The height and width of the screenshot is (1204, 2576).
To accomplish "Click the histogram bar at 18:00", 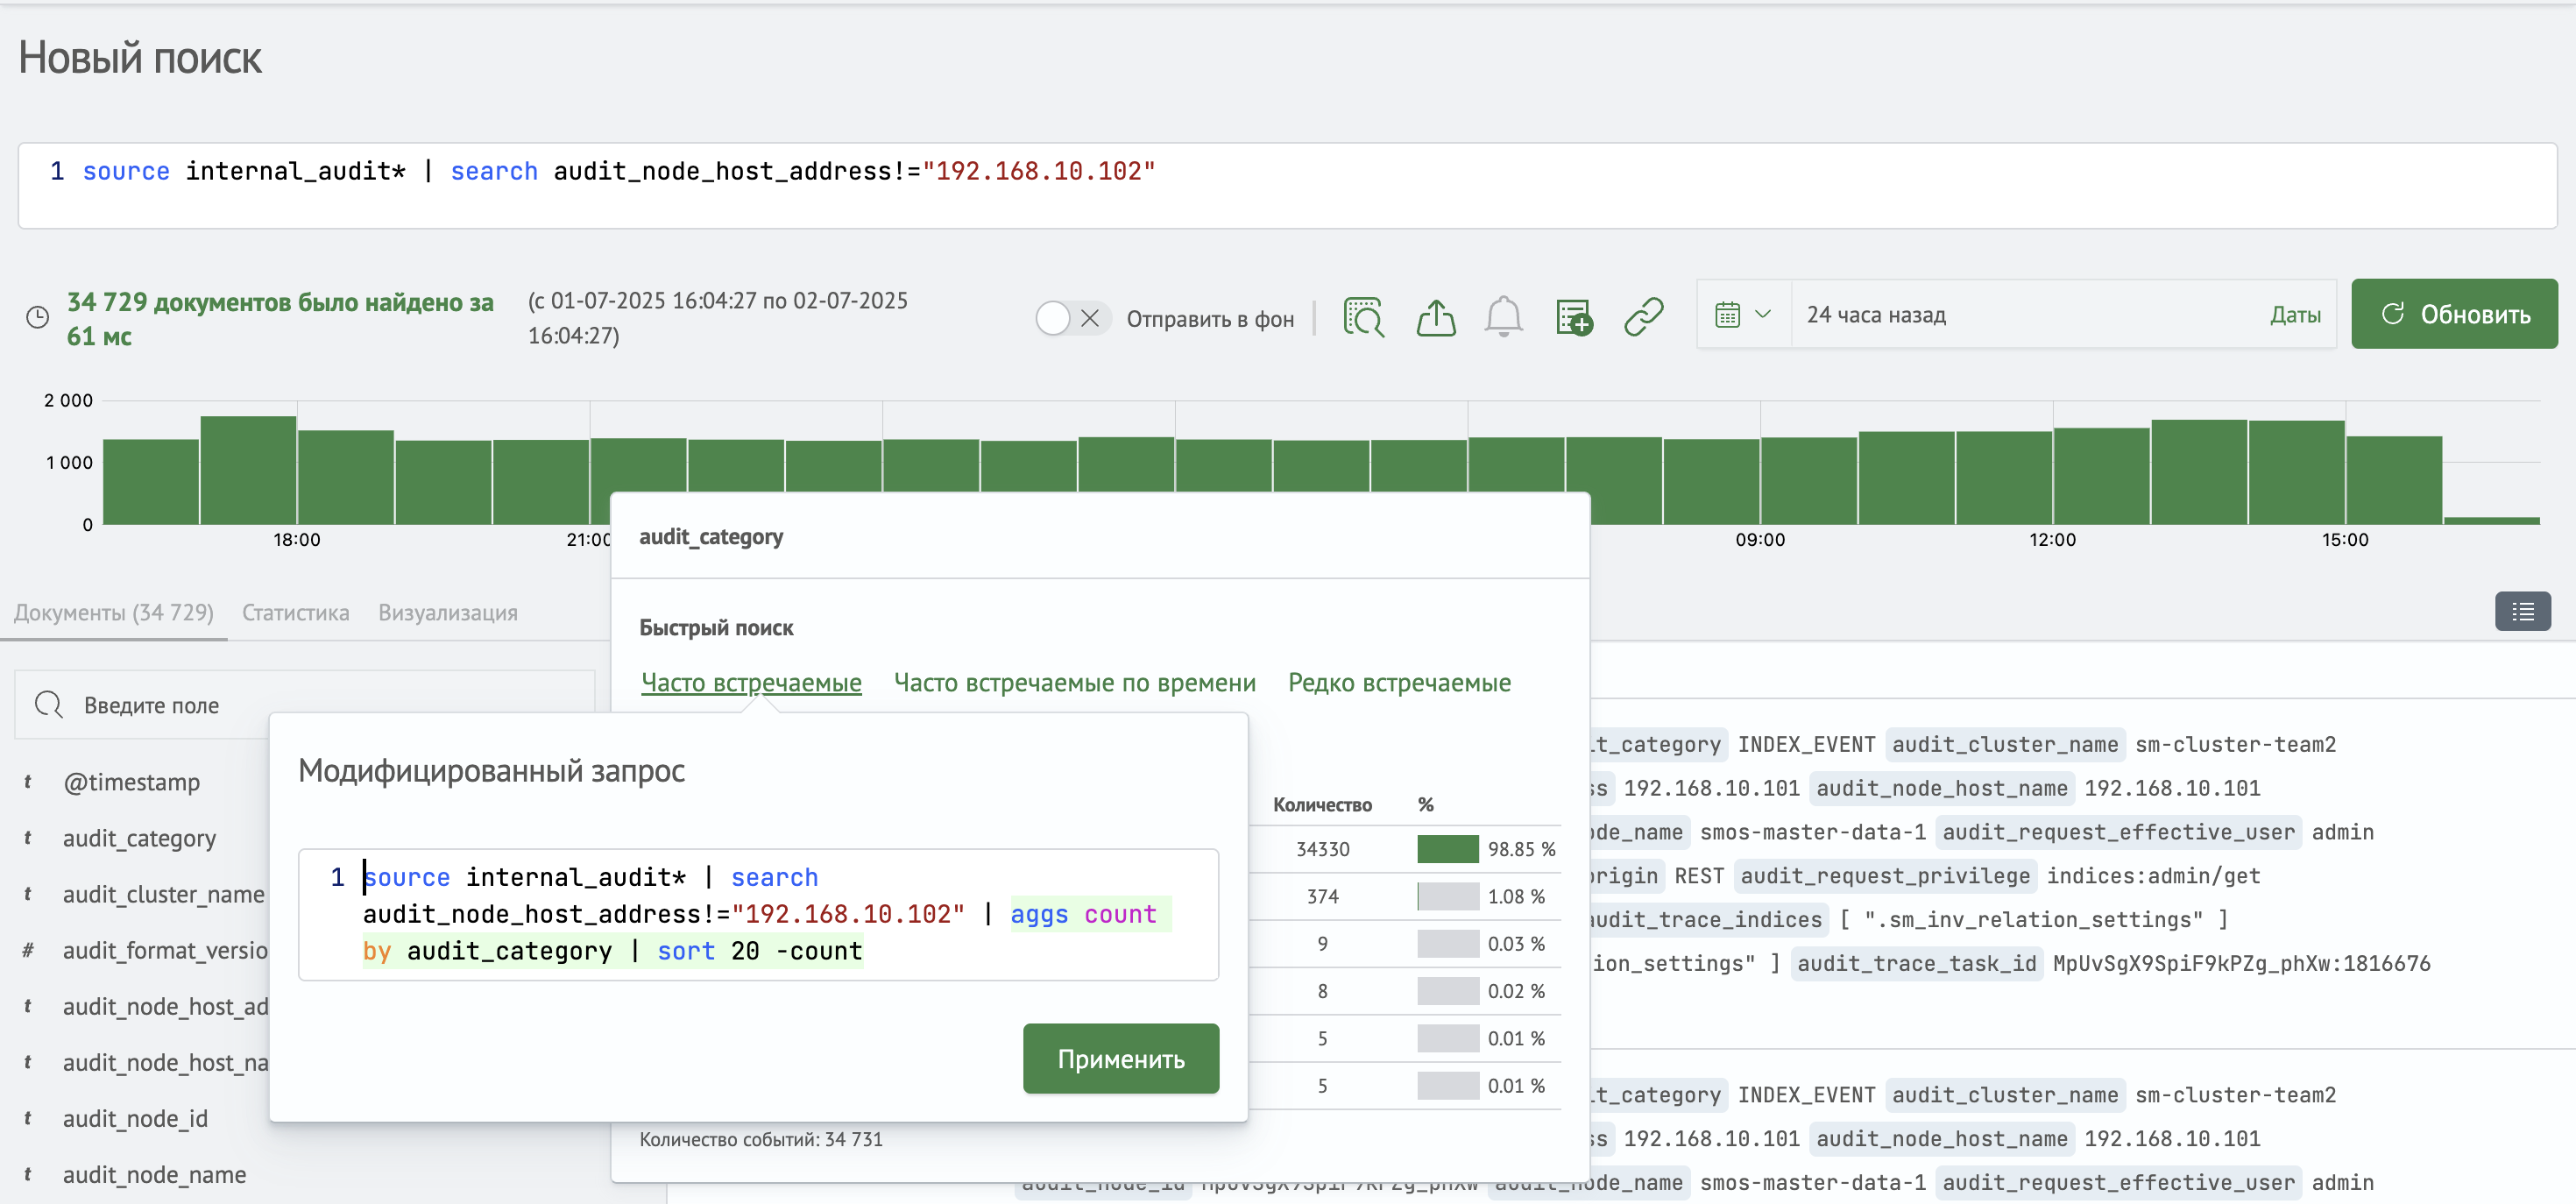I will [346, 477].
